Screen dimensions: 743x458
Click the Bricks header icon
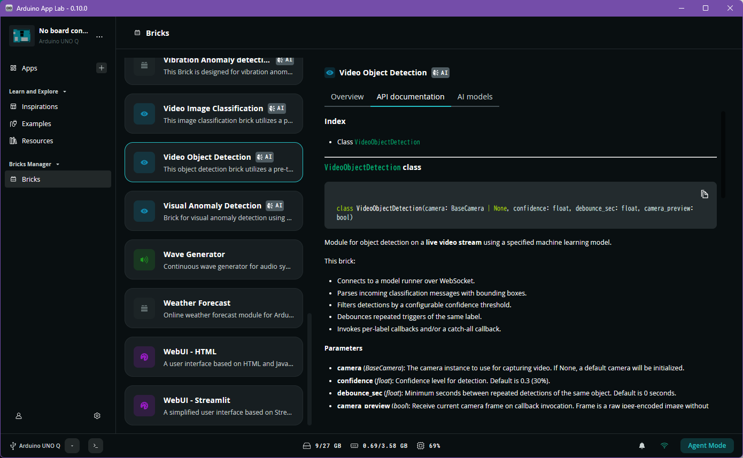(x=137, y=33)
